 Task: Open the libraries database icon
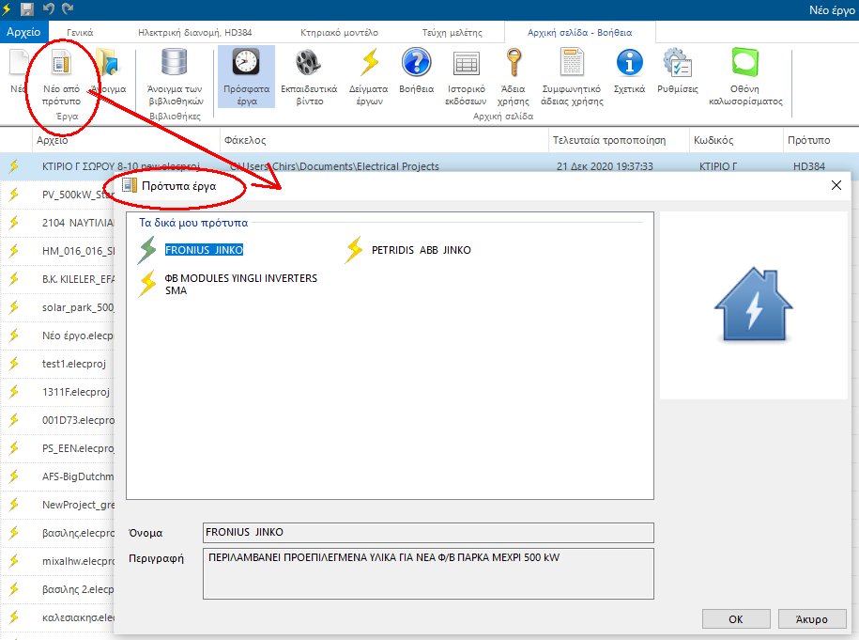(x=175, y=64)
